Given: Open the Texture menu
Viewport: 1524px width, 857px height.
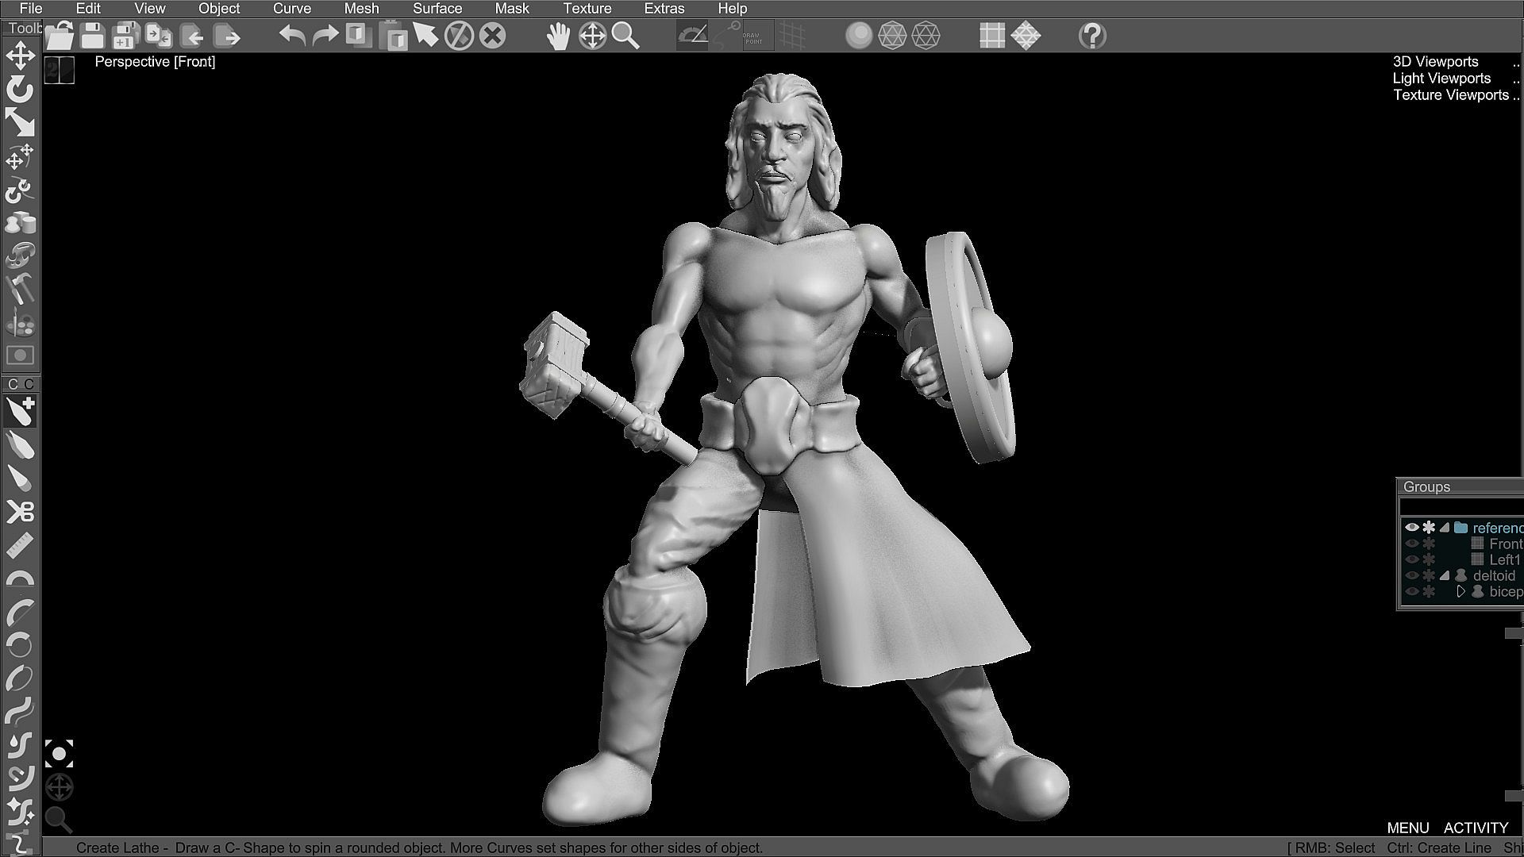Looking at the screenshot, I should [x=587, y=9].
